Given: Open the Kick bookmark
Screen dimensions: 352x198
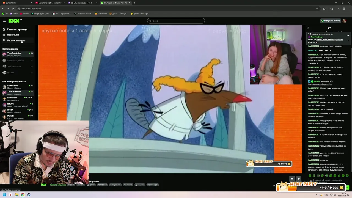Looking at the screenshot, I should (x=5, y=13).
